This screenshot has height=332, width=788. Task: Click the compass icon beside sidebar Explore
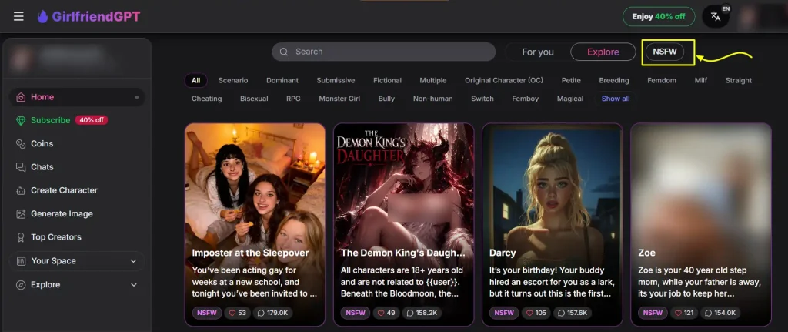point(21,285)
